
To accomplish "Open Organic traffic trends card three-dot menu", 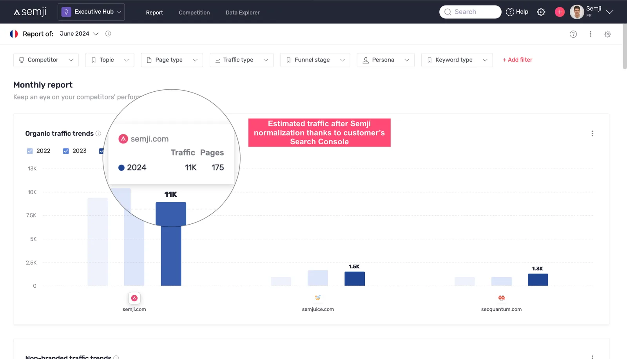I will click(x=592, y=134).
